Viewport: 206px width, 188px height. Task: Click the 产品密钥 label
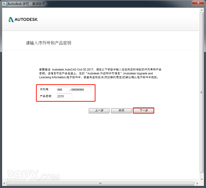point(46,96)
